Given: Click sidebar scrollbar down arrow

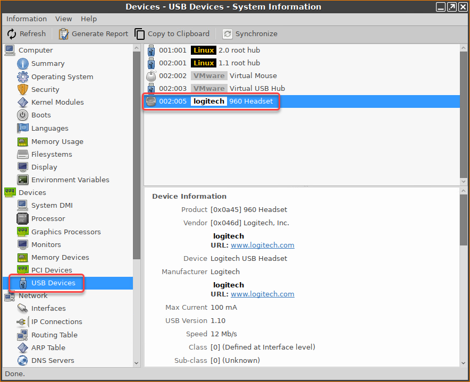Looking at the screenshot, I should (137, 363).
